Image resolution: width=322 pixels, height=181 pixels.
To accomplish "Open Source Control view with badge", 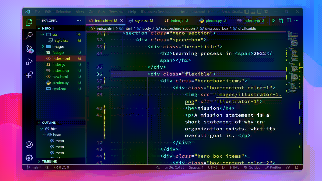I will 29,49.
